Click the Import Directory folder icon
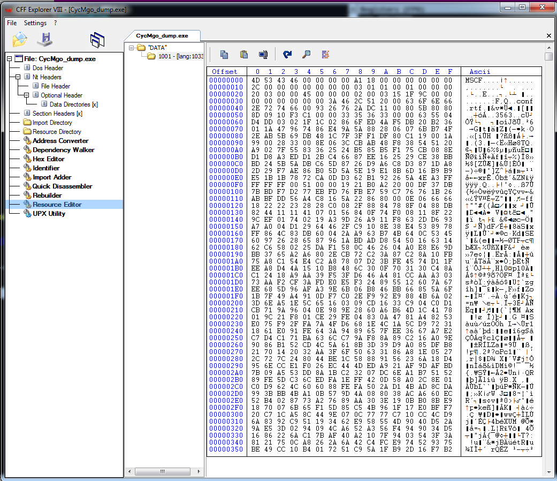The height and width of the screenshot is (481, 557). (27, 122)
